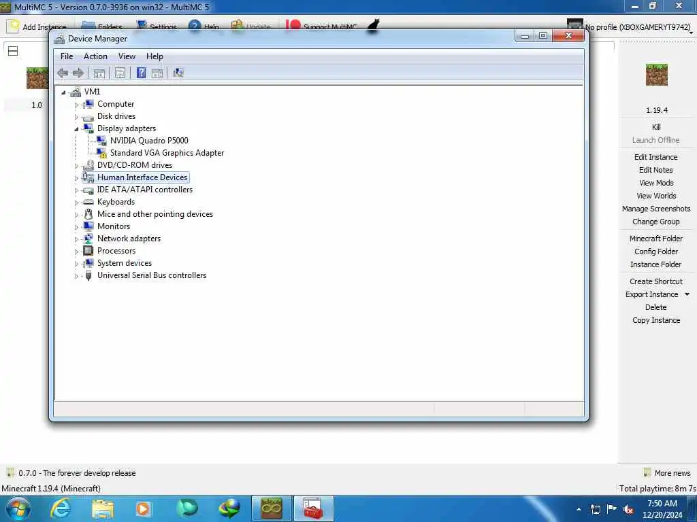Expand the Keyboards category
The image size is (697, 522).
[76, 203]
